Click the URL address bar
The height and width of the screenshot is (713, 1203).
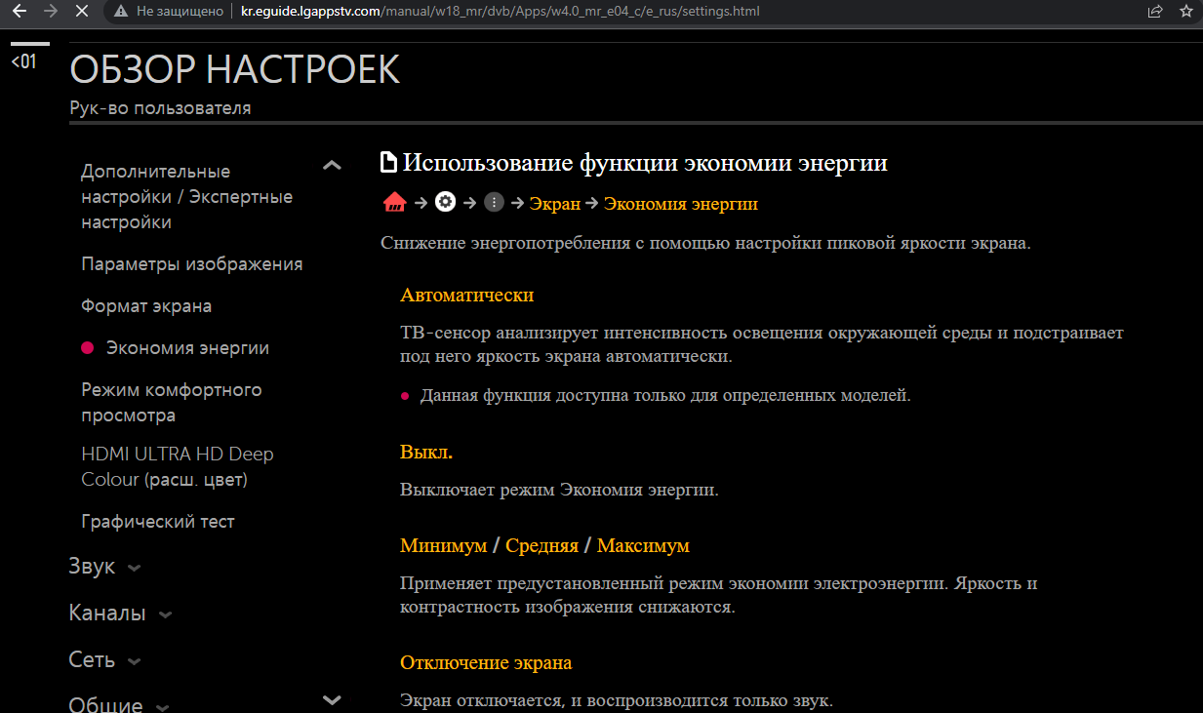coord(585,12)
